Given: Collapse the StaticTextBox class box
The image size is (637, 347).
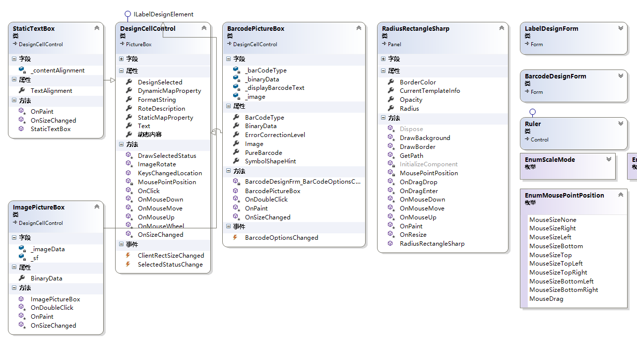Looking at the screenshot, I should pyautogui.click(x=97, y=28).
